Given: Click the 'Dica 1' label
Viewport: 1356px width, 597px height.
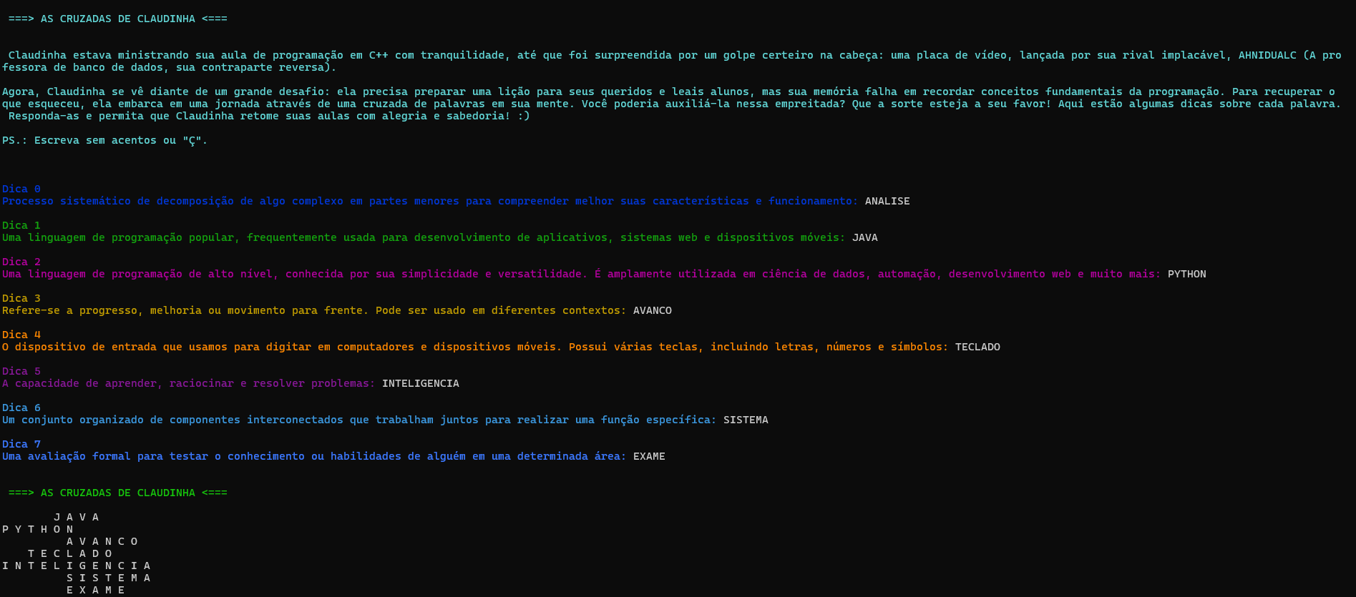Looking at the screenshot, I should 21,225.
